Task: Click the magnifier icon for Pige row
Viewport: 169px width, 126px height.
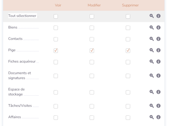Action: (x=152, y=50)
